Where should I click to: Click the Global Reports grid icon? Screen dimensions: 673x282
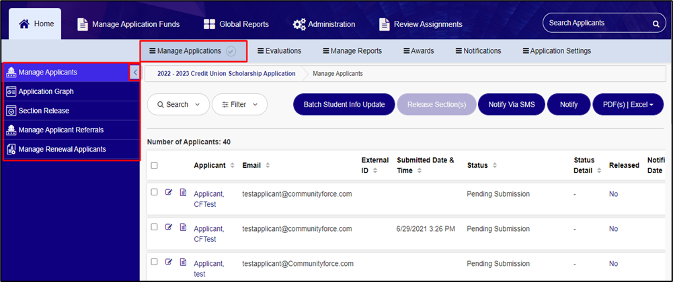(x=209, y=24)
